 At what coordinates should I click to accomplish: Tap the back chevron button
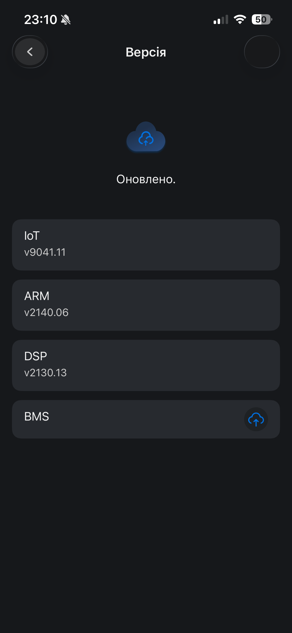30,52
